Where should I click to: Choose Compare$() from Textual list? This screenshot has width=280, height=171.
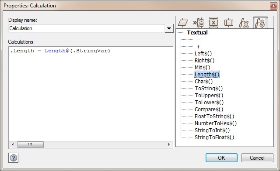click(209, 109)
